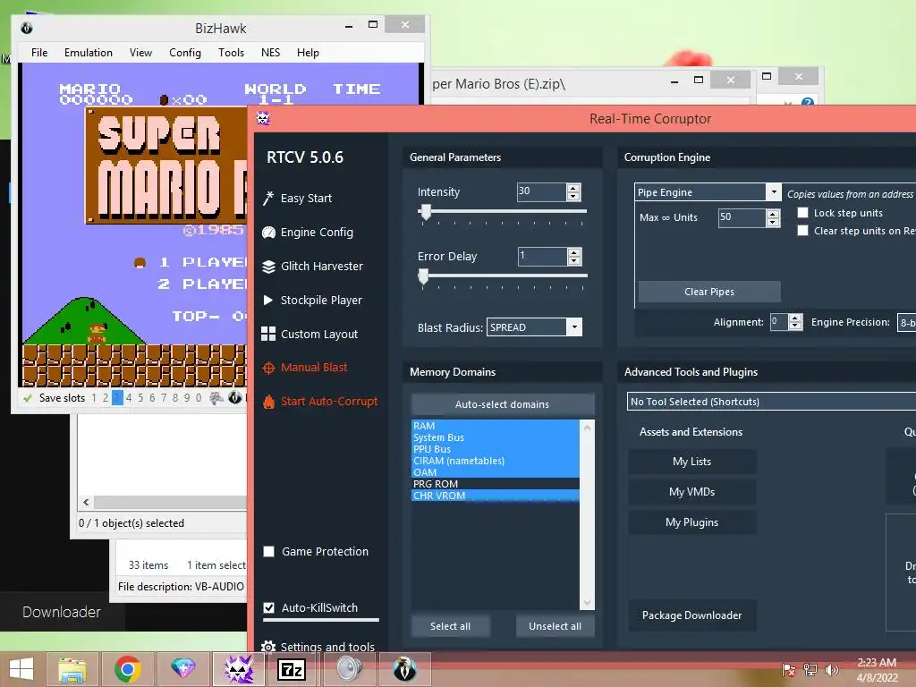Click the Intensity value field

tap(541, 191)
